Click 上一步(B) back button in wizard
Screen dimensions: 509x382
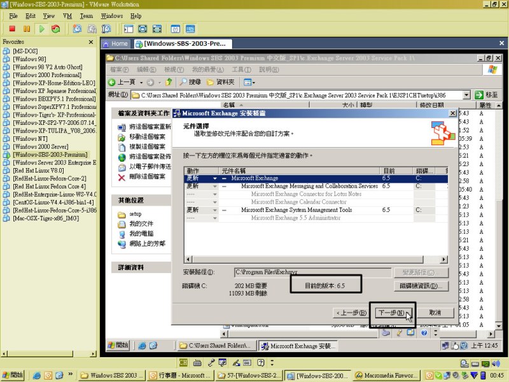351,313
